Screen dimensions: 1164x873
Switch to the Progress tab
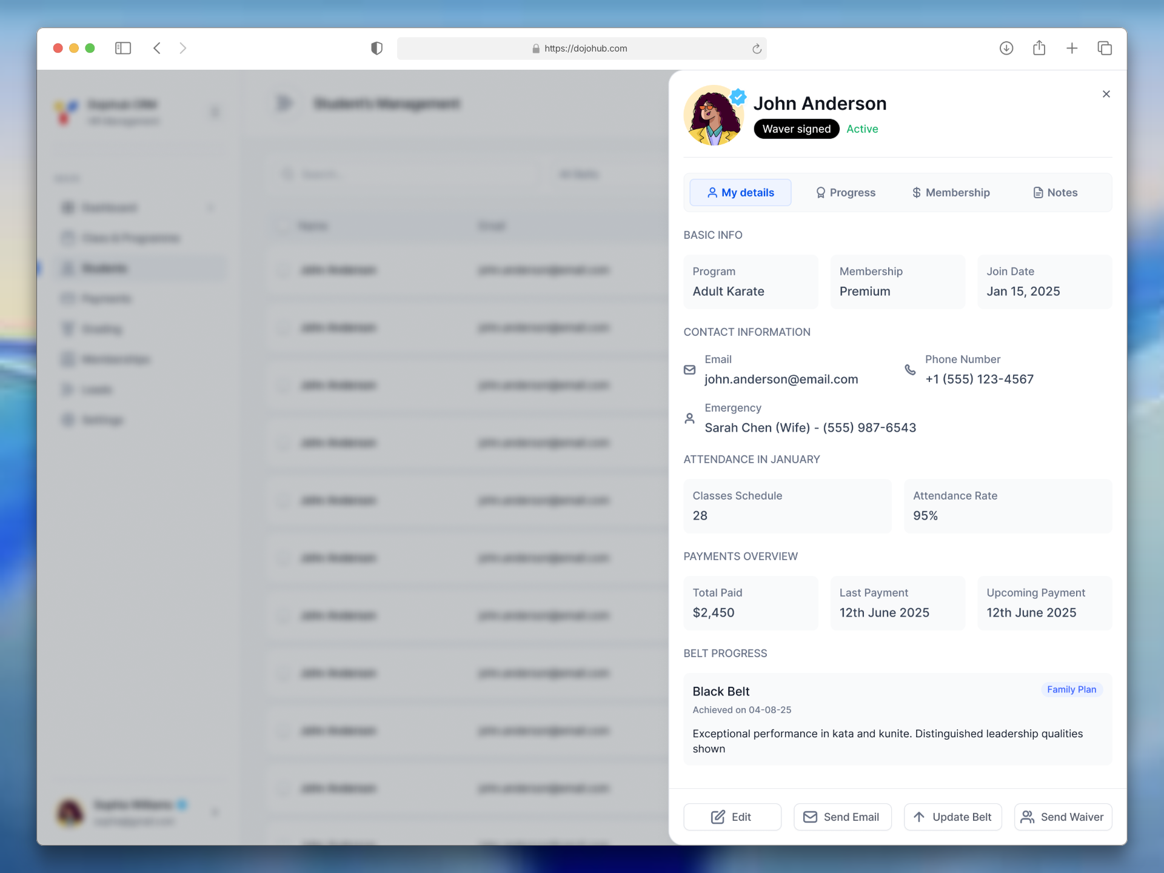click(x=846, y=193)
